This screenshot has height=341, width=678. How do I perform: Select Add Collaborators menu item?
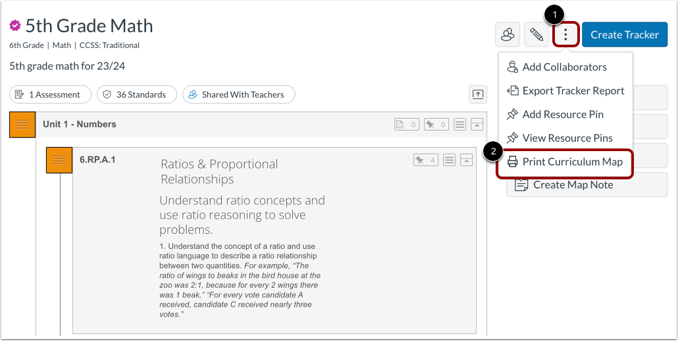(x=565, y=67)
